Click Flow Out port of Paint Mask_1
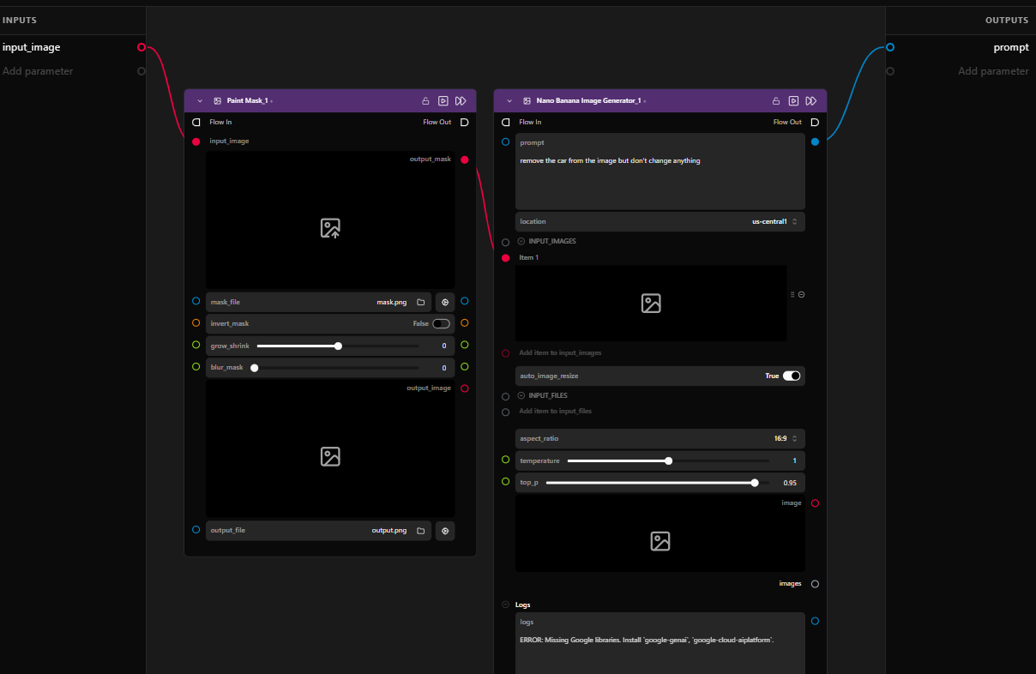Screen dimensions: 1036x674 [x=464, y=122]
